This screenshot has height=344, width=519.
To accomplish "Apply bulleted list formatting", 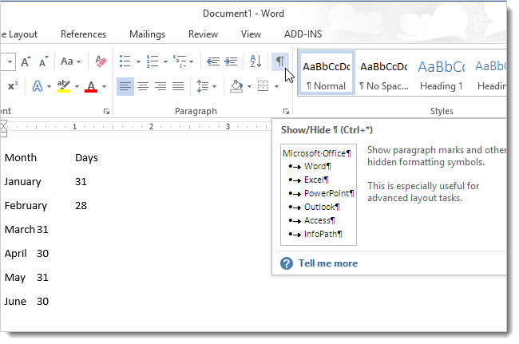I will 125,61.
